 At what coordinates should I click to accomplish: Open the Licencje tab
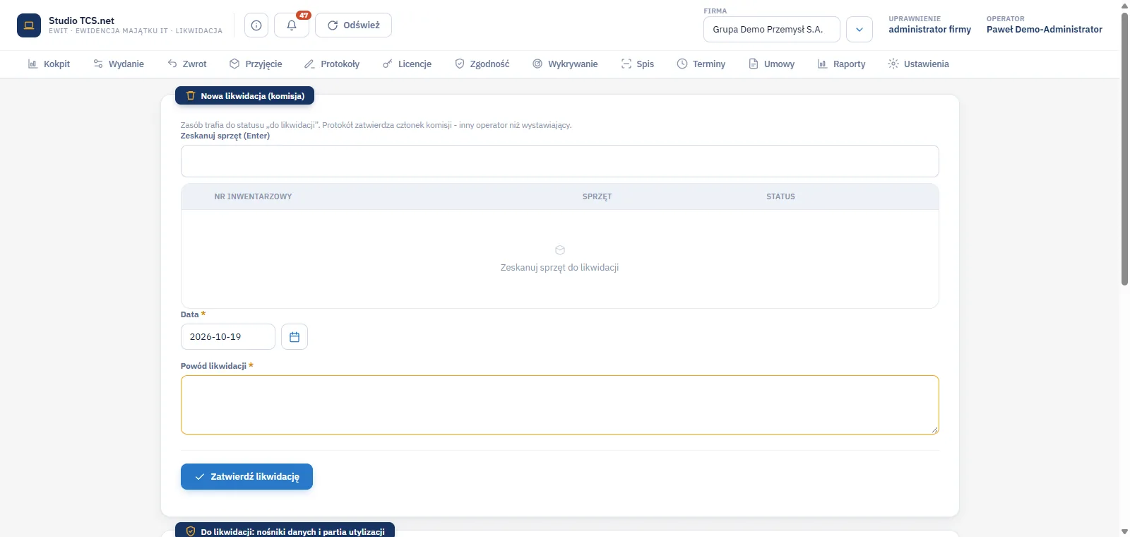point(407,64)
